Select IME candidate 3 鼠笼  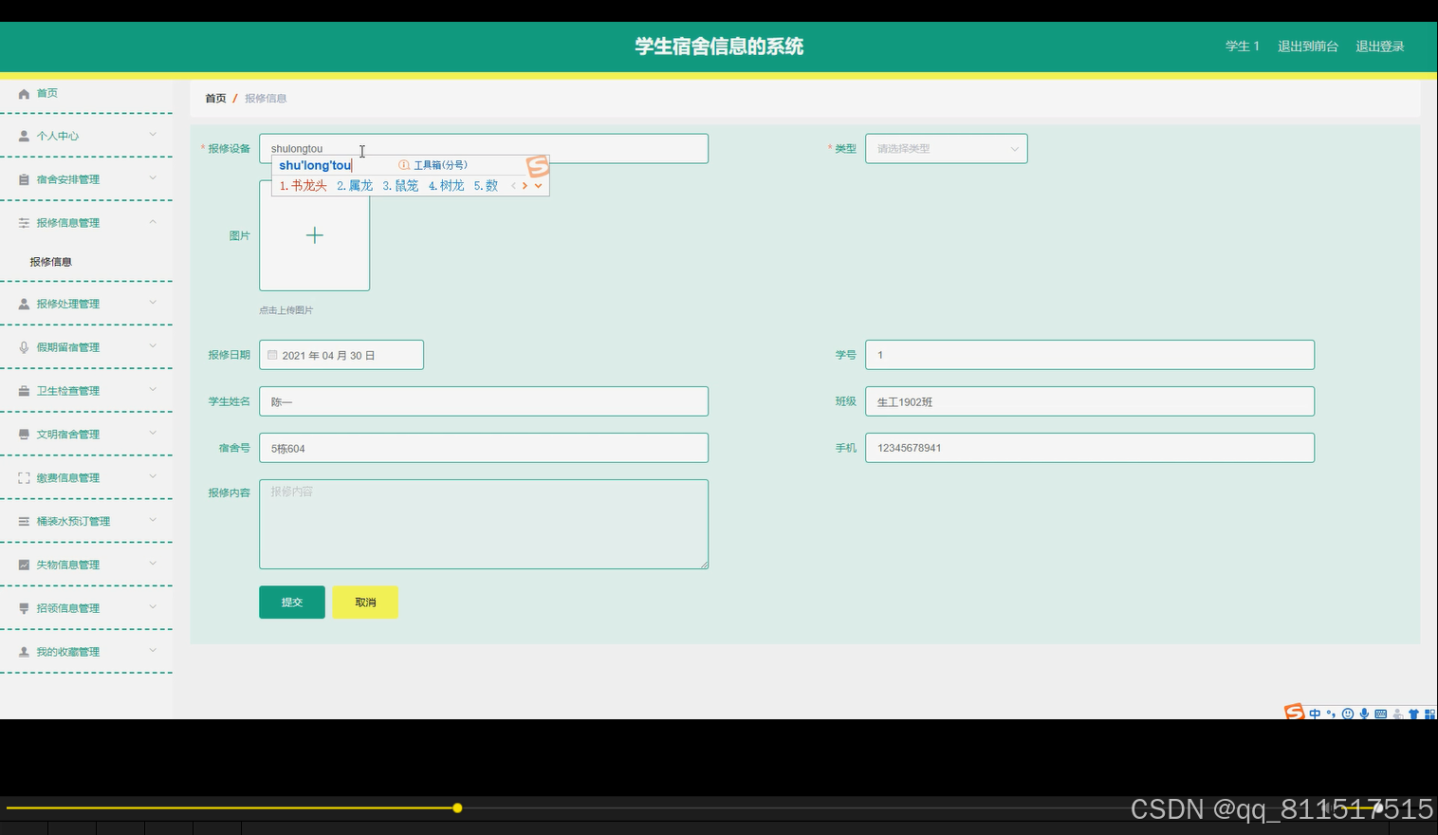400,186
